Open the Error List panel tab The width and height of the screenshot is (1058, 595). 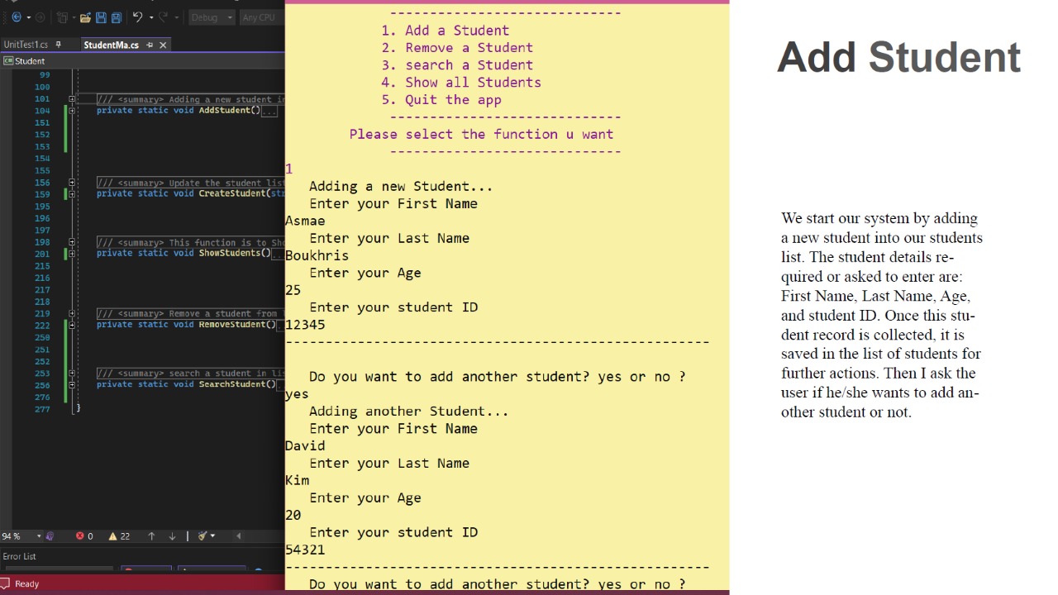pos(19,556)
